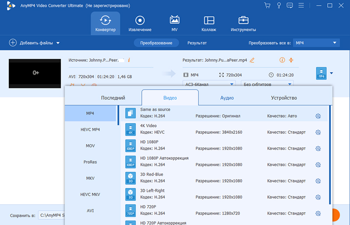Open settings gear for HD 720P

click(x=318, y=213)
